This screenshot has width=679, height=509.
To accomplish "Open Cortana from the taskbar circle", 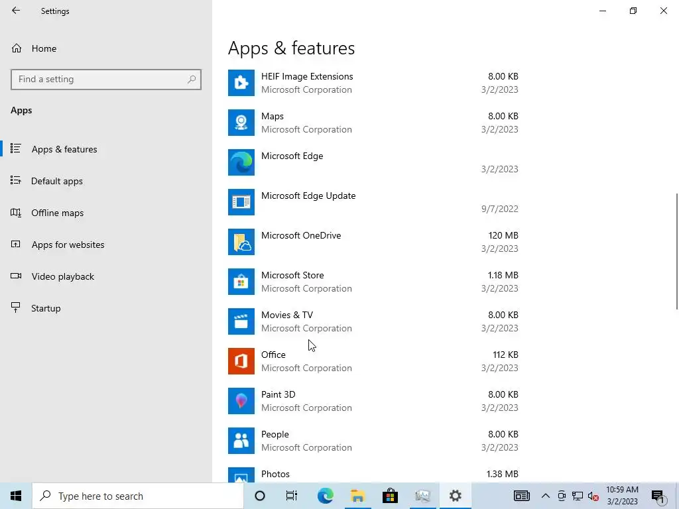I will [260, 496].
